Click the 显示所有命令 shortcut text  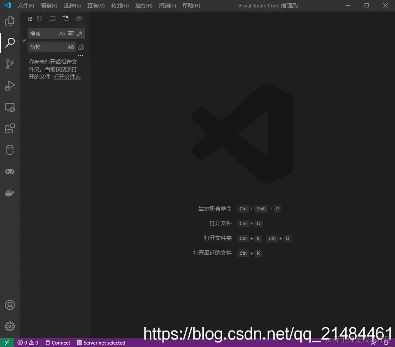coord(215,208)
